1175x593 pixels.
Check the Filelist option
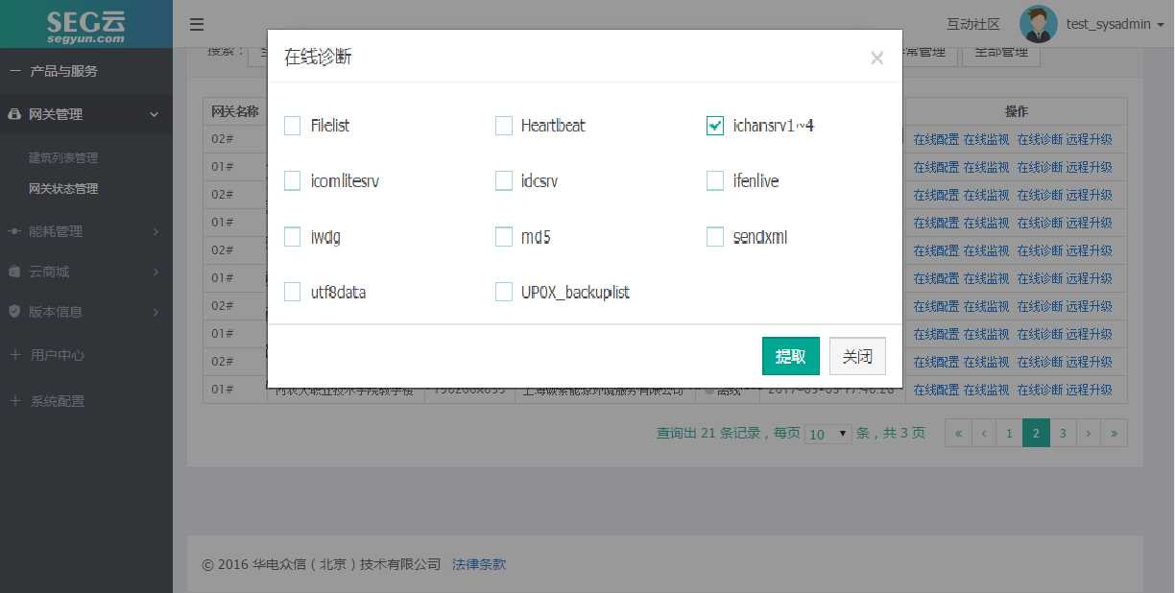tap(292, 125)
